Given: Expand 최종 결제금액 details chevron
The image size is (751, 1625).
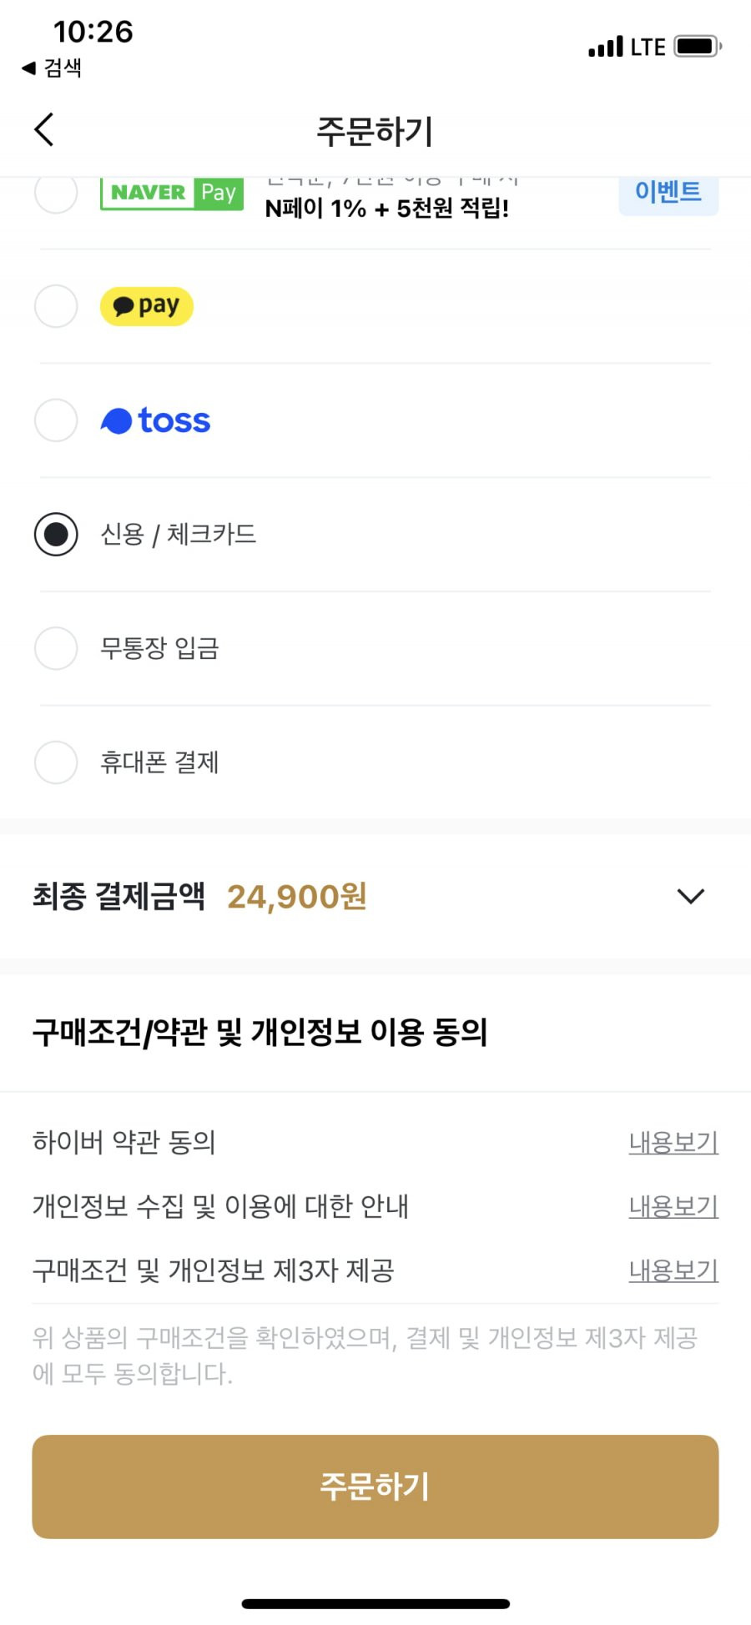Looking at the screenshot, I should click(x=691, y=897).
